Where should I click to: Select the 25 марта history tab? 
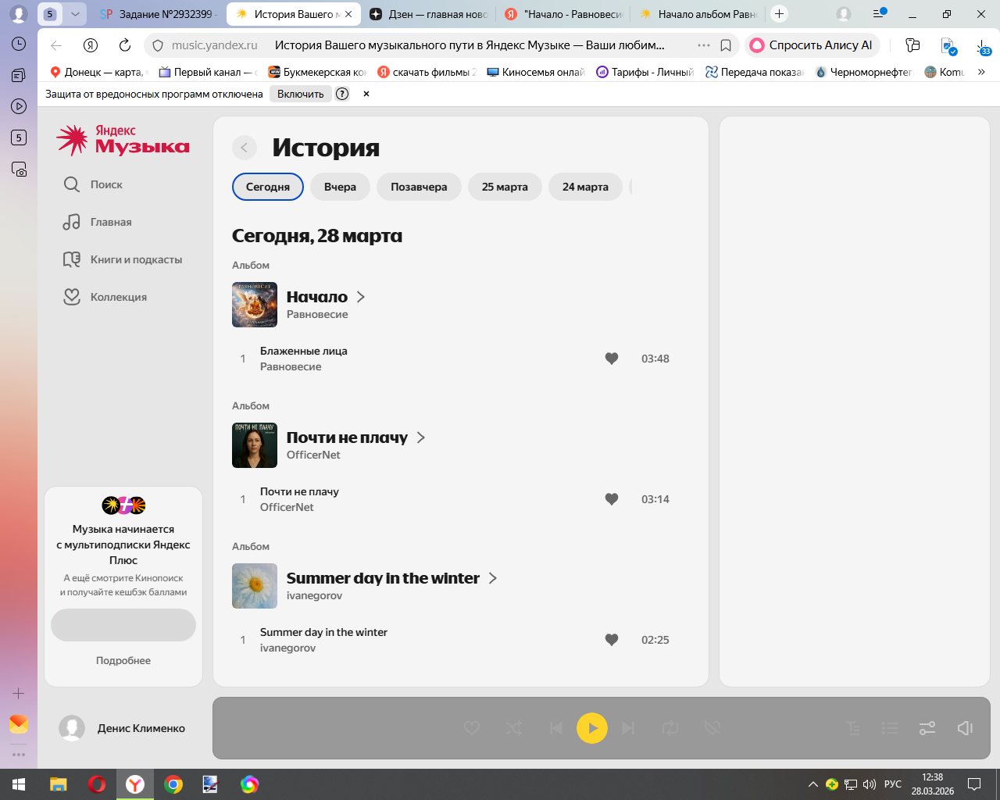[x=505, y=187]
